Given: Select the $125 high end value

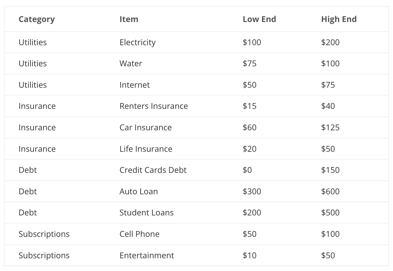Looking at the screenshot, I should coord(330,127).
